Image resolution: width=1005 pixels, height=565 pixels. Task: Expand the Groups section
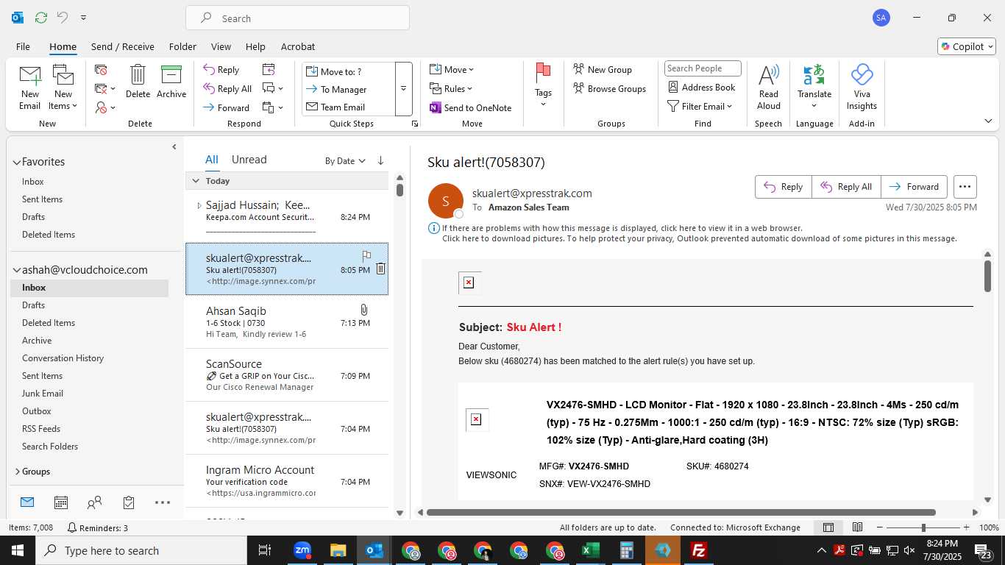(17, 472)
